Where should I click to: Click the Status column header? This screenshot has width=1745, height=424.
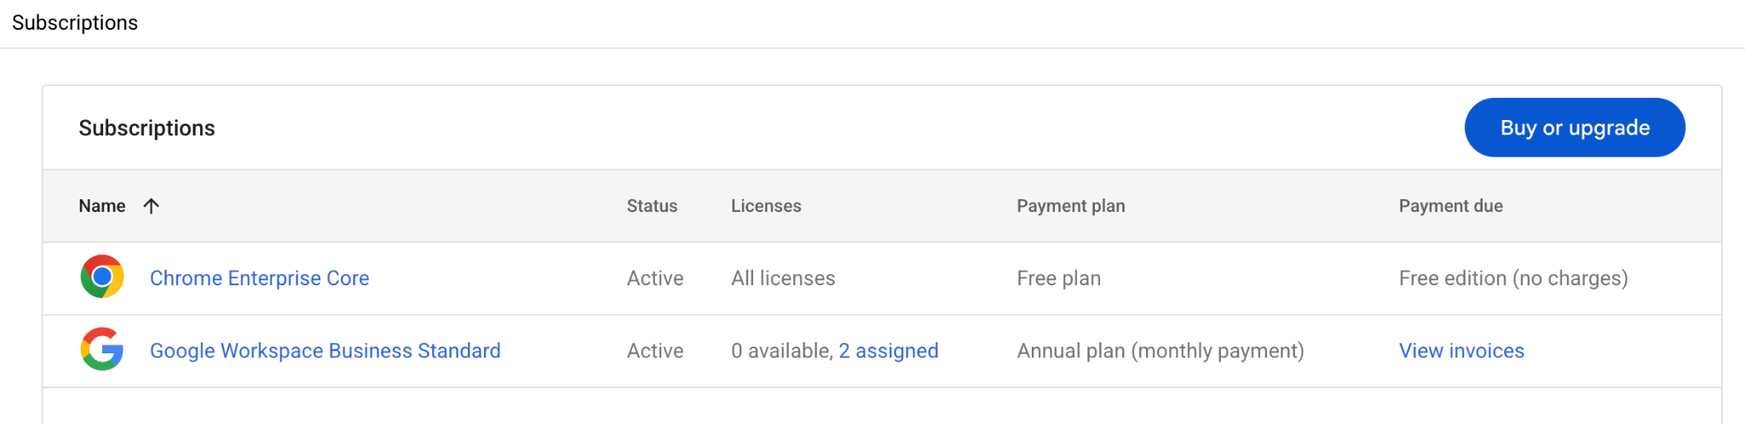(x=652, y=206)
